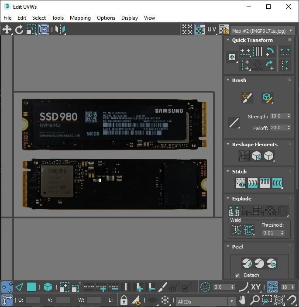299x307 pixels.
Task: Click the brush falloff type line icon
Action: 234,123
